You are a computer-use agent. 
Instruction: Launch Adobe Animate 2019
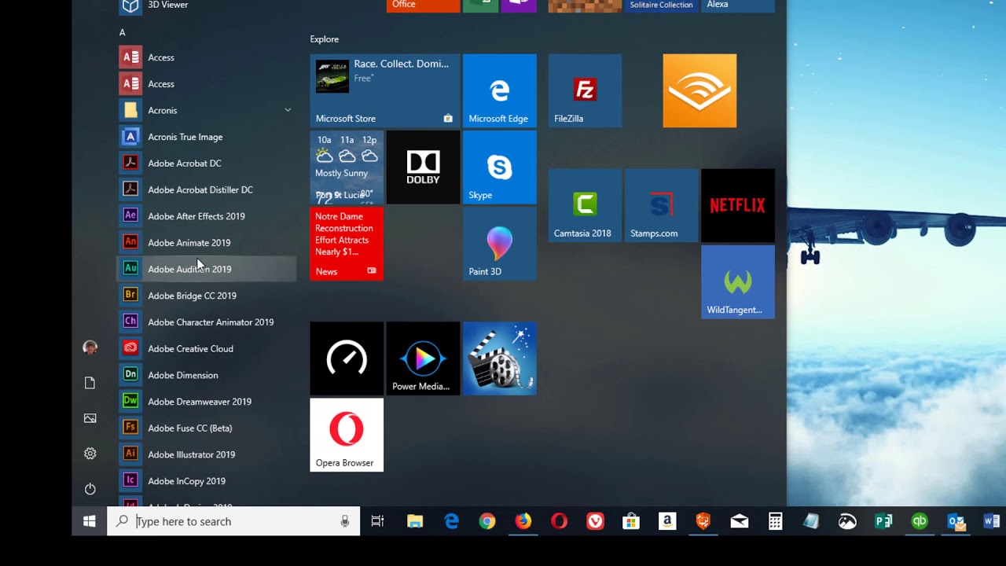tap(207, 243)
